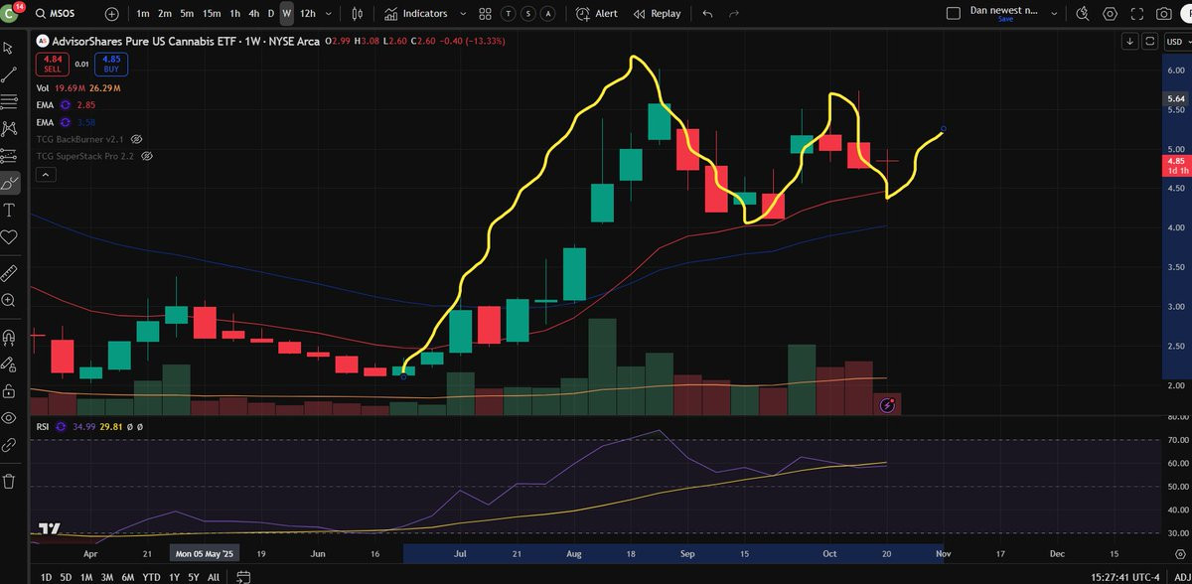
Task: Select the 1m timeframe
Action: pos(143,14)
